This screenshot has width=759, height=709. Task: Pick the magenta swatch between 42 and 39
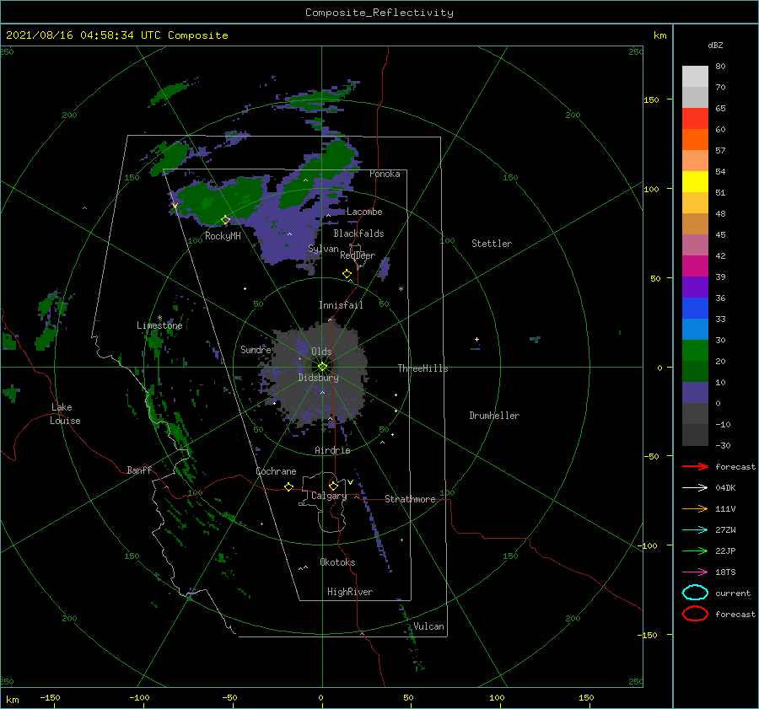[x=695, y=266]
